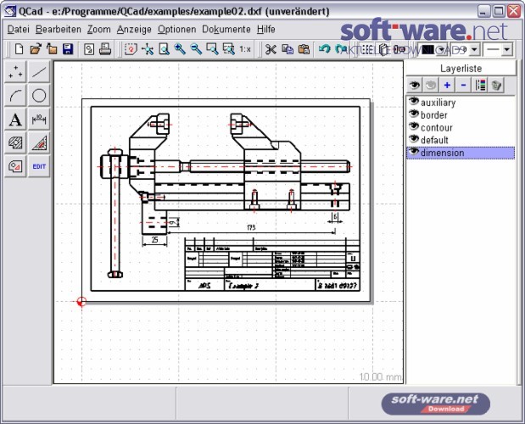Click the tag icon below hatch tool
This screenshot has height=424, width=525.
coord(15,166)
